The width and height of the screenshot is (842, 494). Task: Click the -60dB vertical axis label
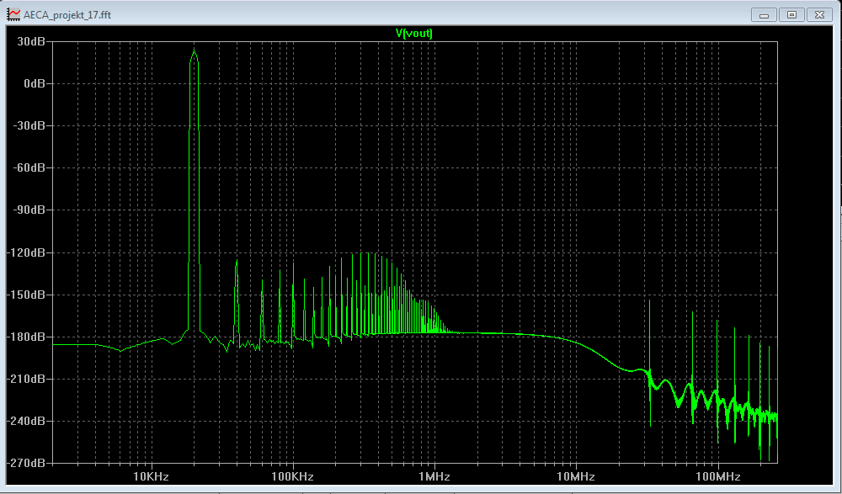[x=29, y=167]
